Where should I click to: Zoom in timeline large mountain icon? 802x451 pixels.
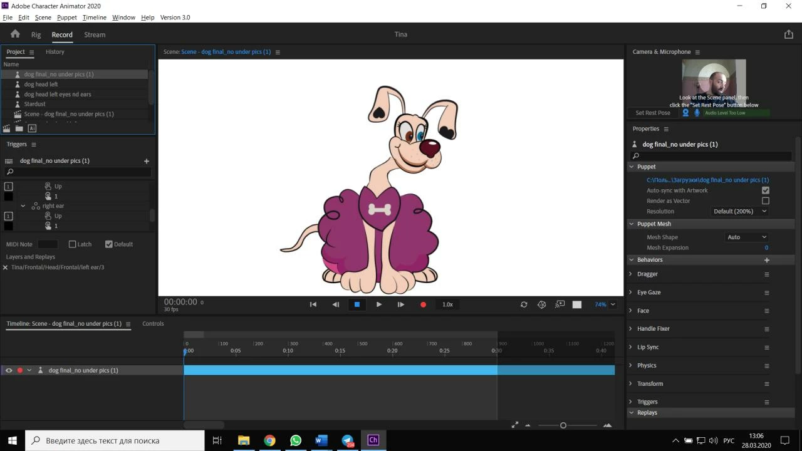607,425
